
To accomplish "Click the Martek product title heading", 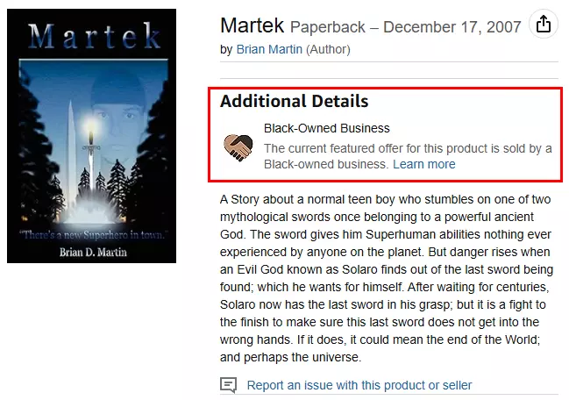I will (252, 25).
